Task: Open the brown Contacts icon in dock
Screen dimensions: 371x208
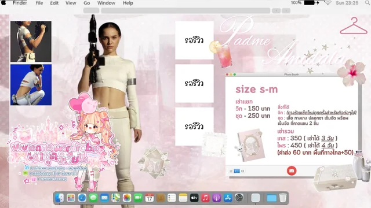Action: pos(161,198)
